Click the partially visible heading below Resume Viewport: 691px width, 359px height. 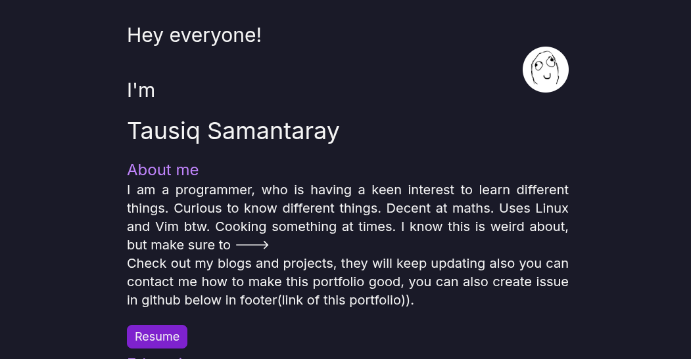[x=158, y=356]
